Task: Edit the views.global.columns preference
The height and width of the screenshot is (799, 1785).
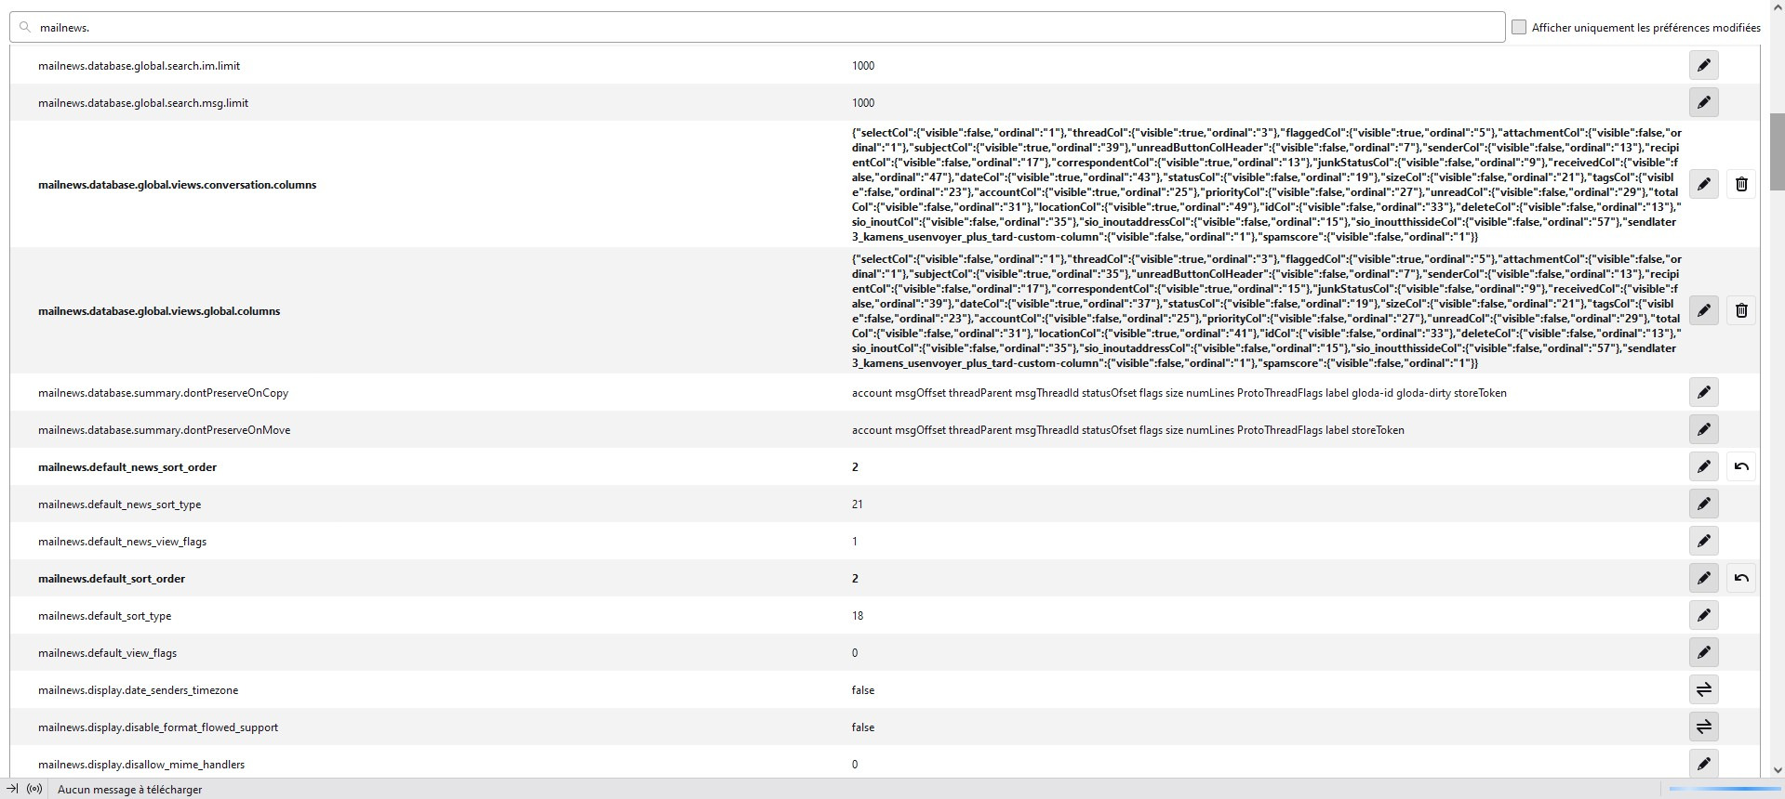Action: 1703,310
